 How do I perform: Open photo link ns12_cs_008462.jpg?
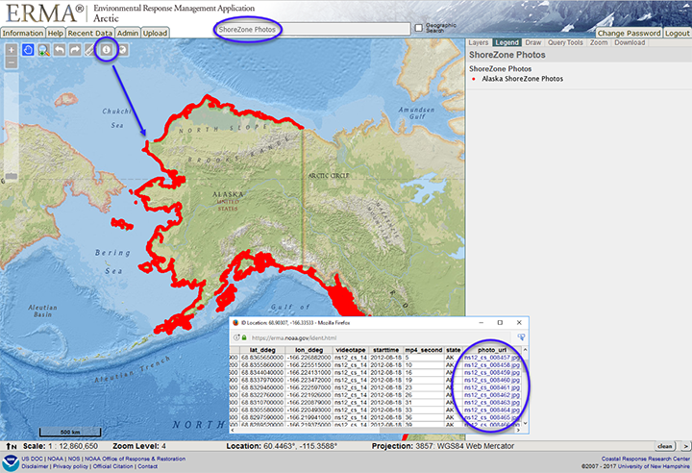coord(492,395)
